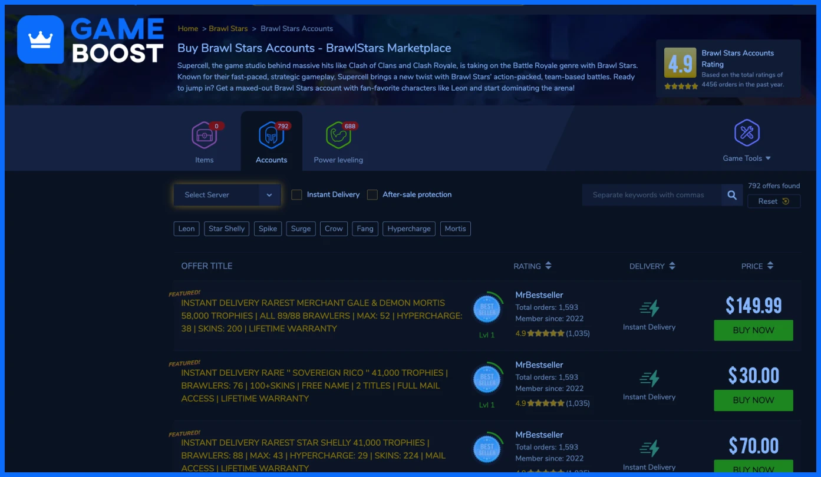
Task: Filter by Hypercharge tag
Action: (409, 228)
